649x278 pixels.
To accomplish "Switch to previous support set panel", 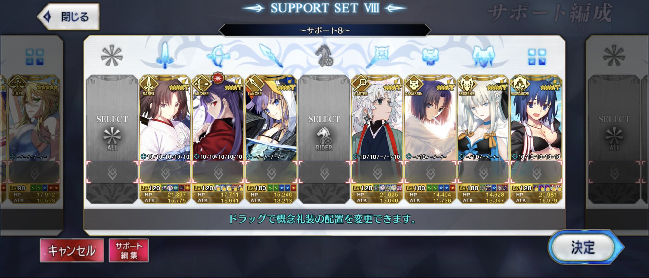I will tap(32, 135).
